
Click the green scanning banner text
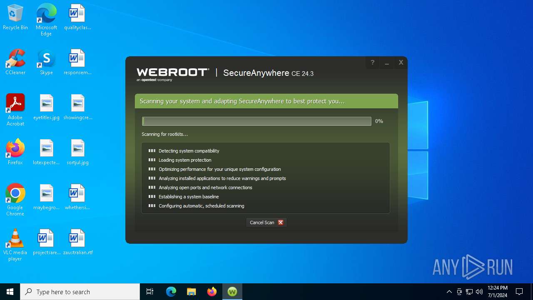(242, 101)
